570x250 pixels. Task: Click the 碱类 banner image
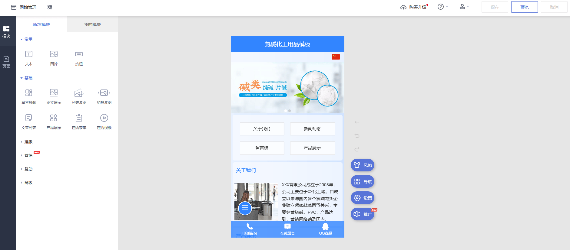pos(287,88)
